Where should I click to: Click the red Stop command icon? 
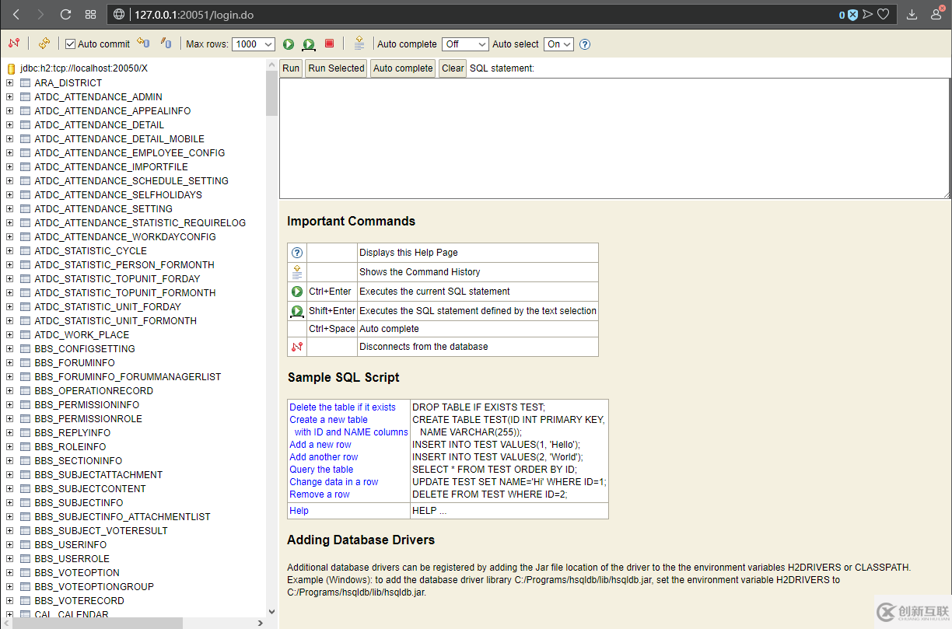coord(329,44)
